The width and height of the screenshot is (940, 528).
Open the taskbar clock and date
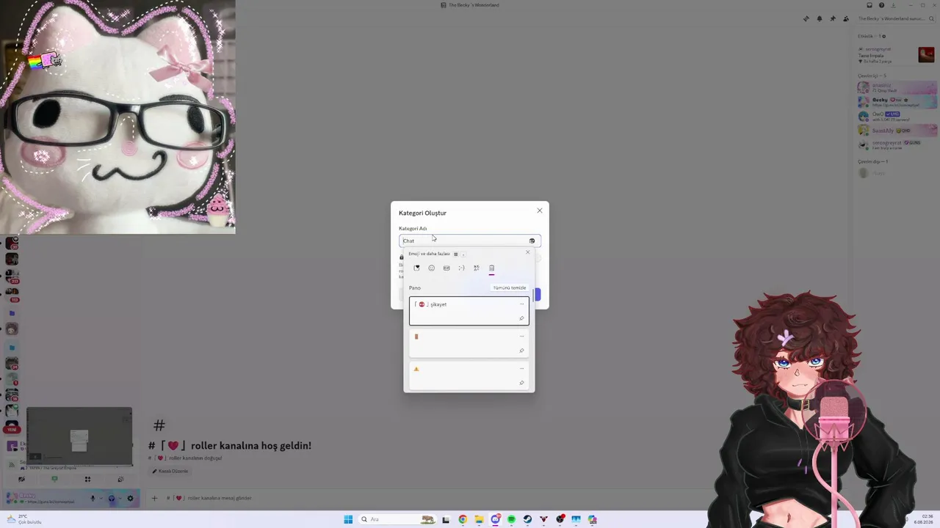click(x=923, y=519)
